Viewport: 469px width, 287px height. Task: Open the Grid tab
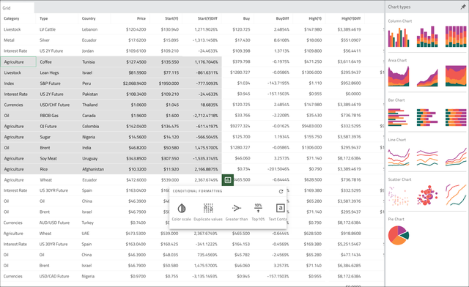(18, 8)
